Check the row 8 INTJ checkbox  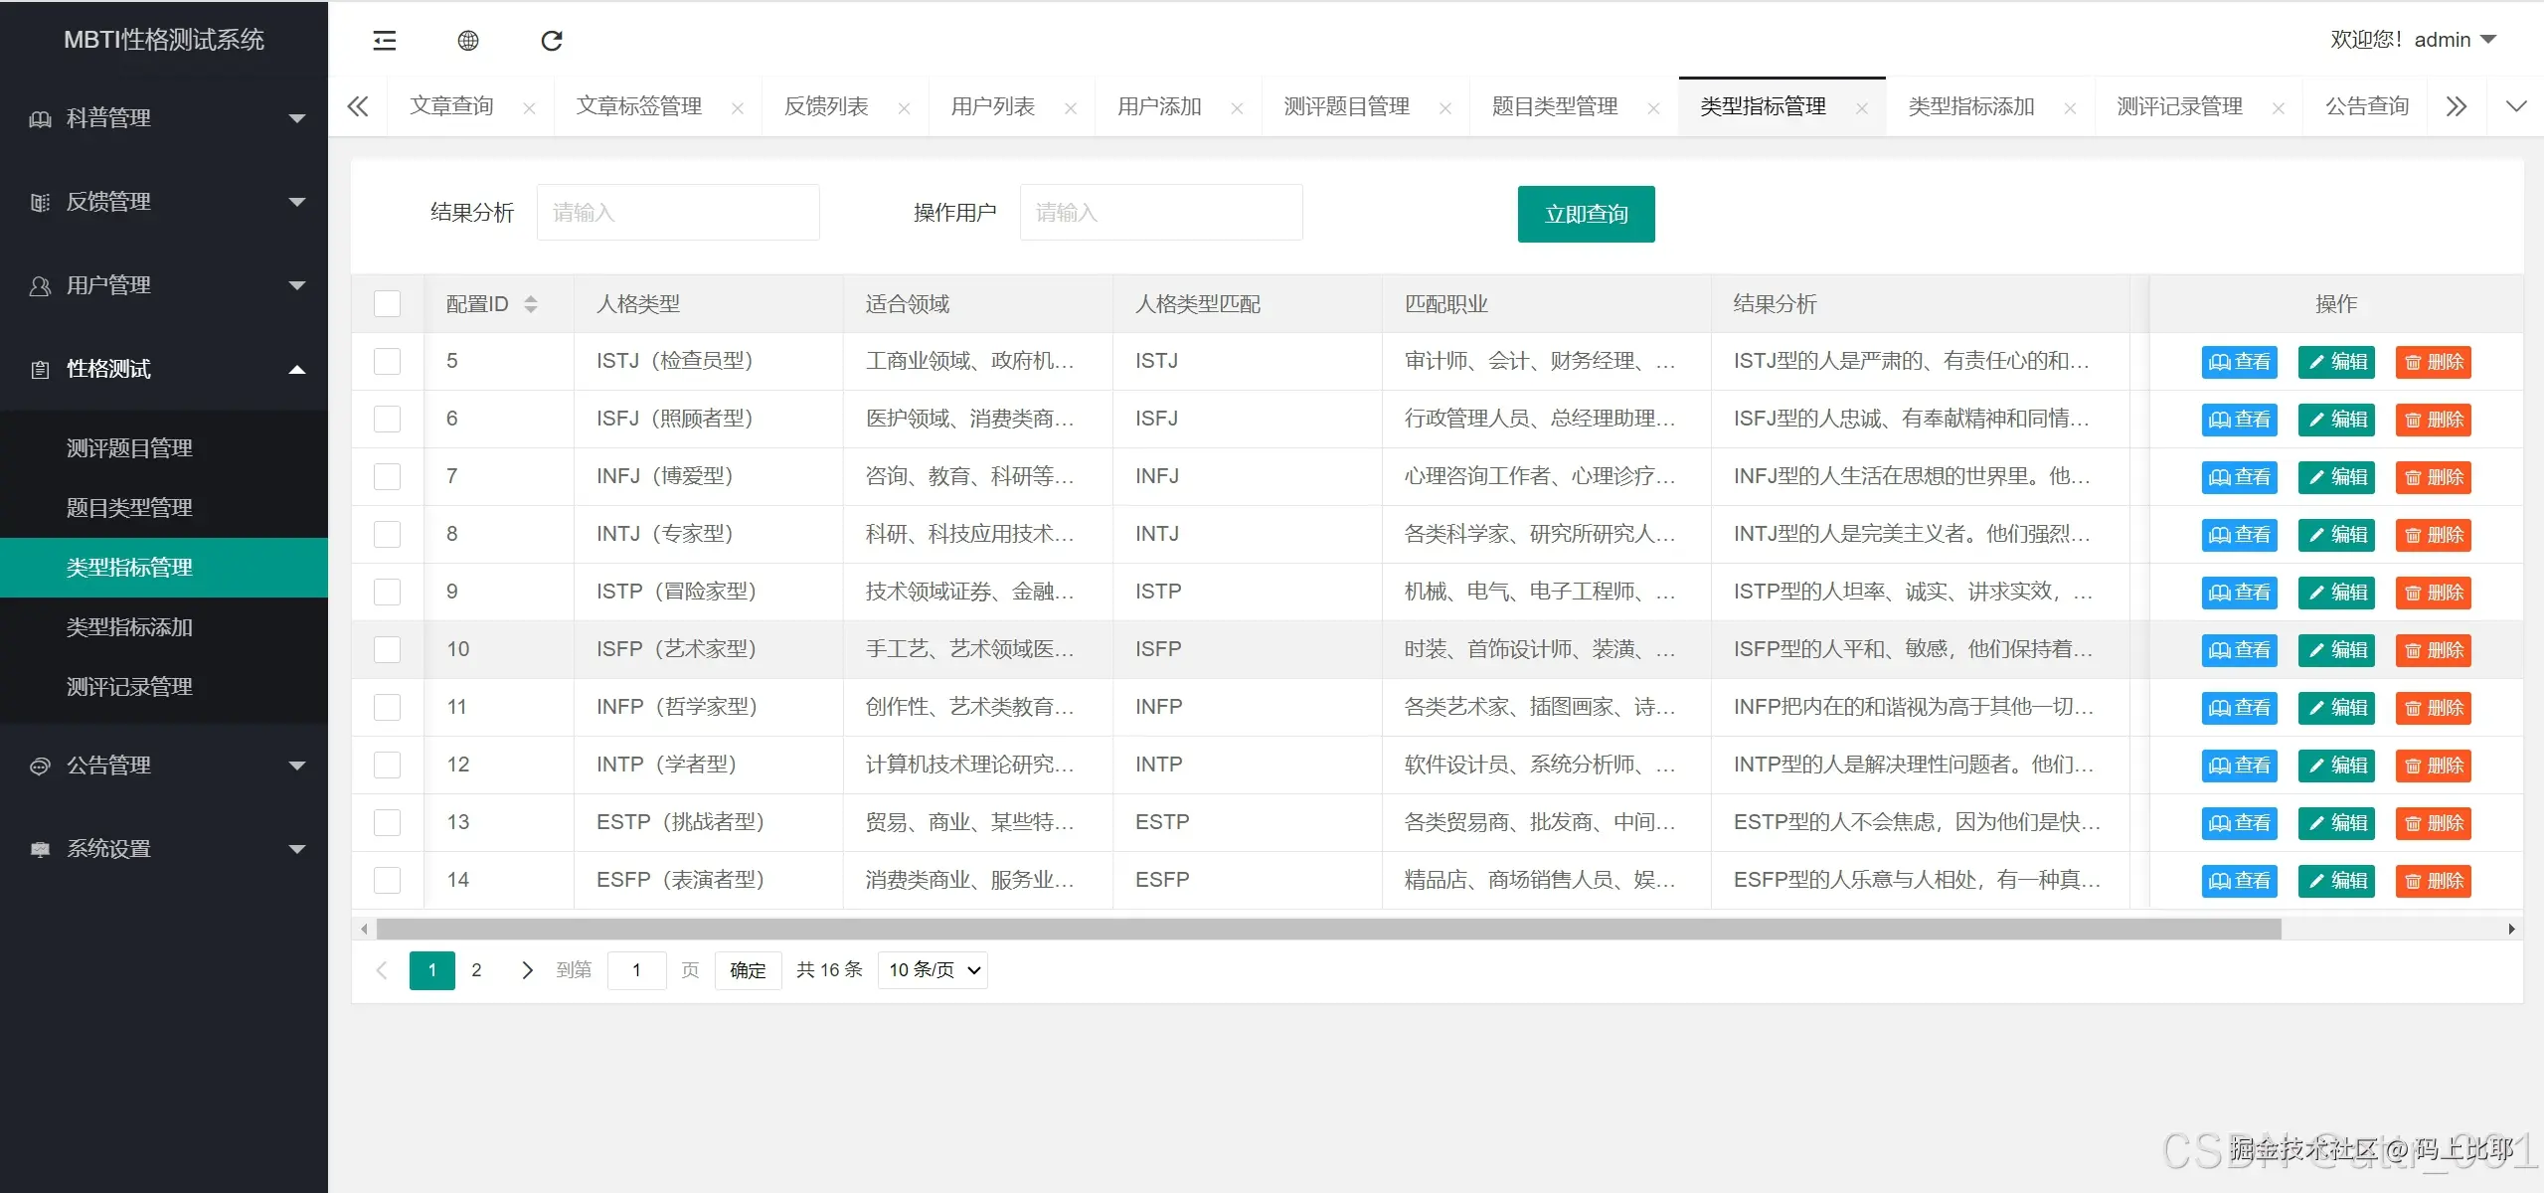387,534
